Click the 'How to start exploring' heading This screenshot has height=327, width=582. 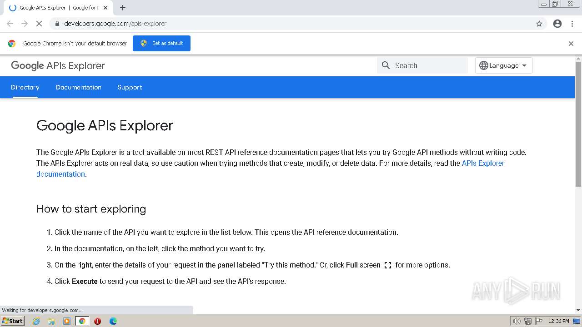click(91, 209)
